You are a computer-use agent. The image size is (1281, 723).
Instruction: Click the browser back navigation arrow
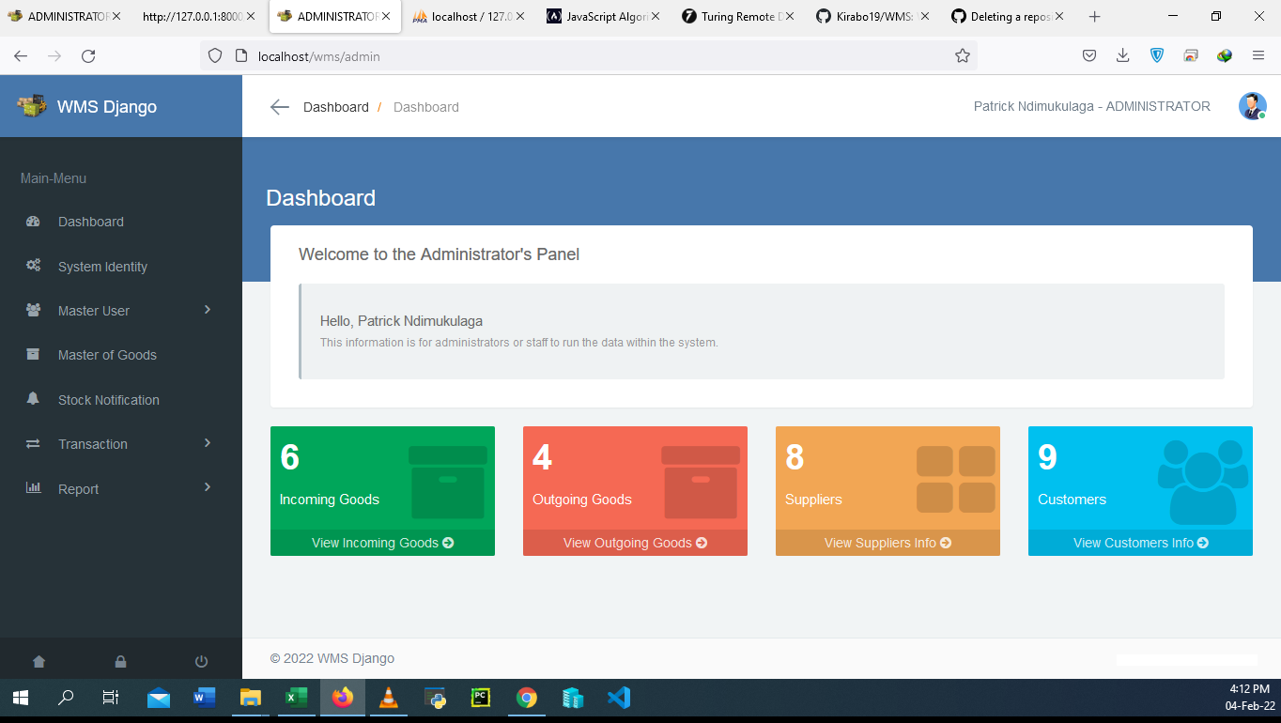click(21, 56)
